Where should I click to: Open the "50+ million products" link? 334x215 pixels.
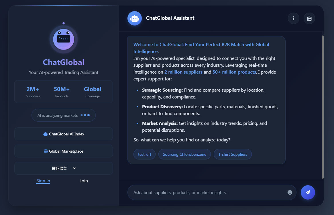pos(234,72)
